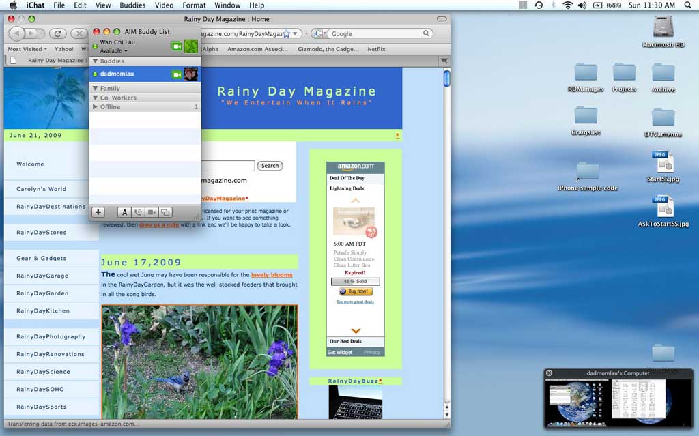Open the Window menu
The width and height of the screenshot is (699, 436).
click(227, 5)
